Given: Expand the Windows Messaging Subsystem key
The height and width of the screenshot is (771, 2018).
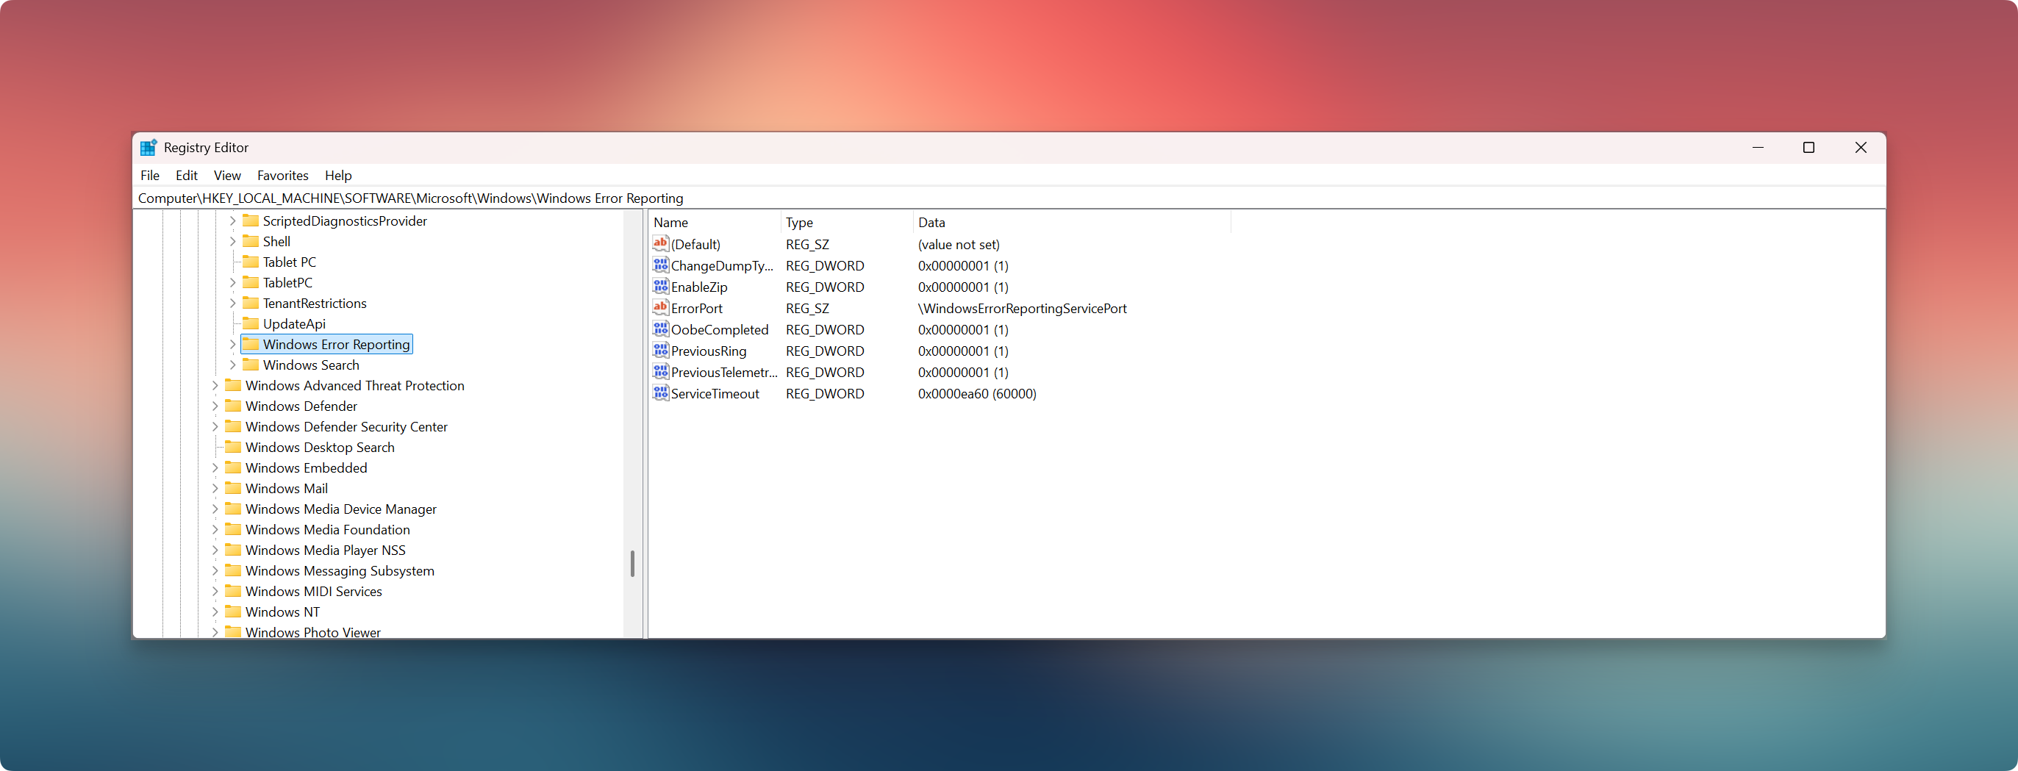Looking at the screenshot, I should 215,570.
